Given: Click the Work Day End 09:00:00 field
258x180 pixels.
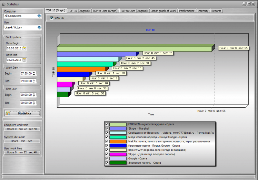Looking at the screenshot, I should [26, 81].
